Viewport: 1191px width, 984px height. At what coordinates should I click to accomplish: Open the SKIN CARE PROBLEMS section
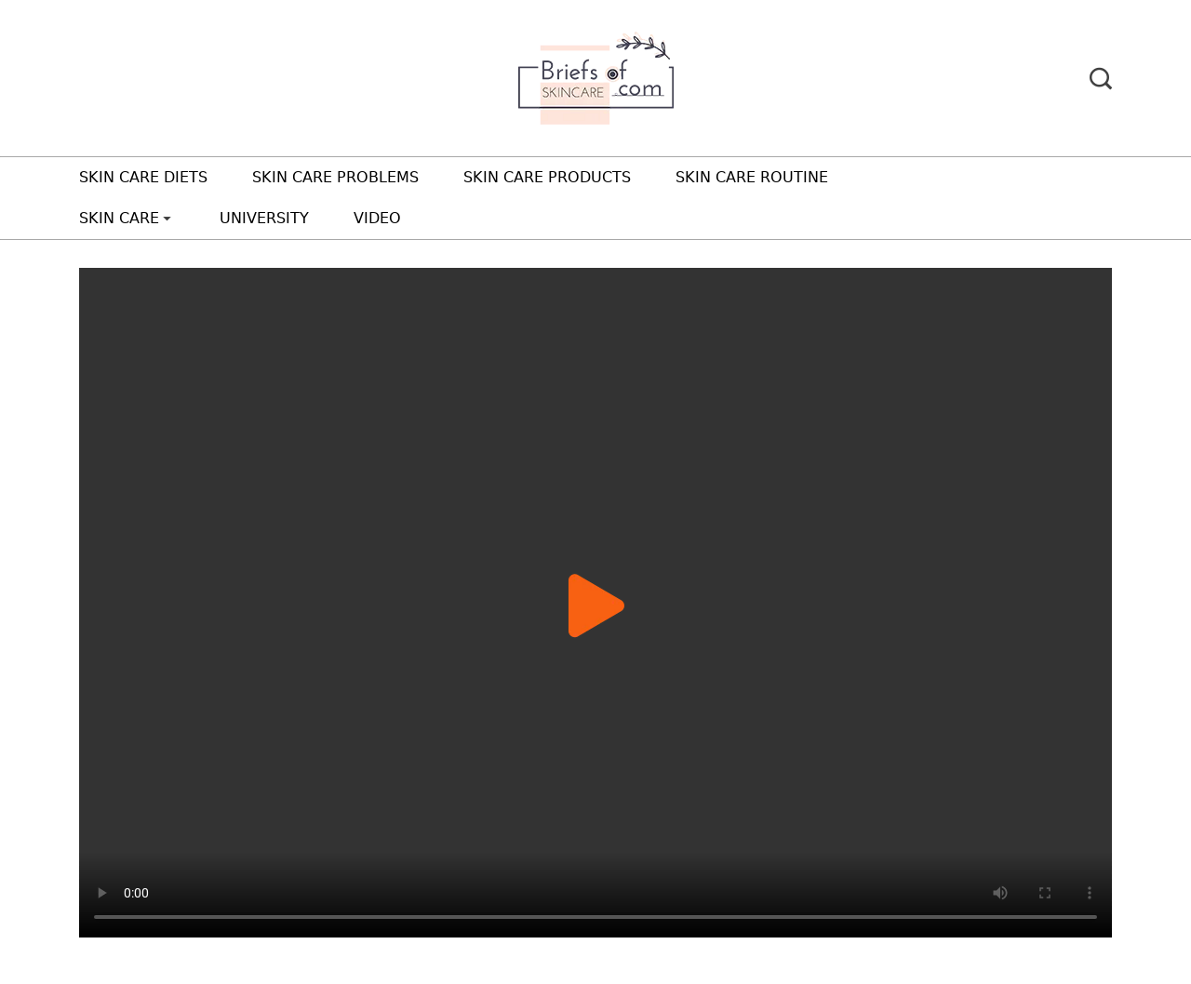[335, 178]
